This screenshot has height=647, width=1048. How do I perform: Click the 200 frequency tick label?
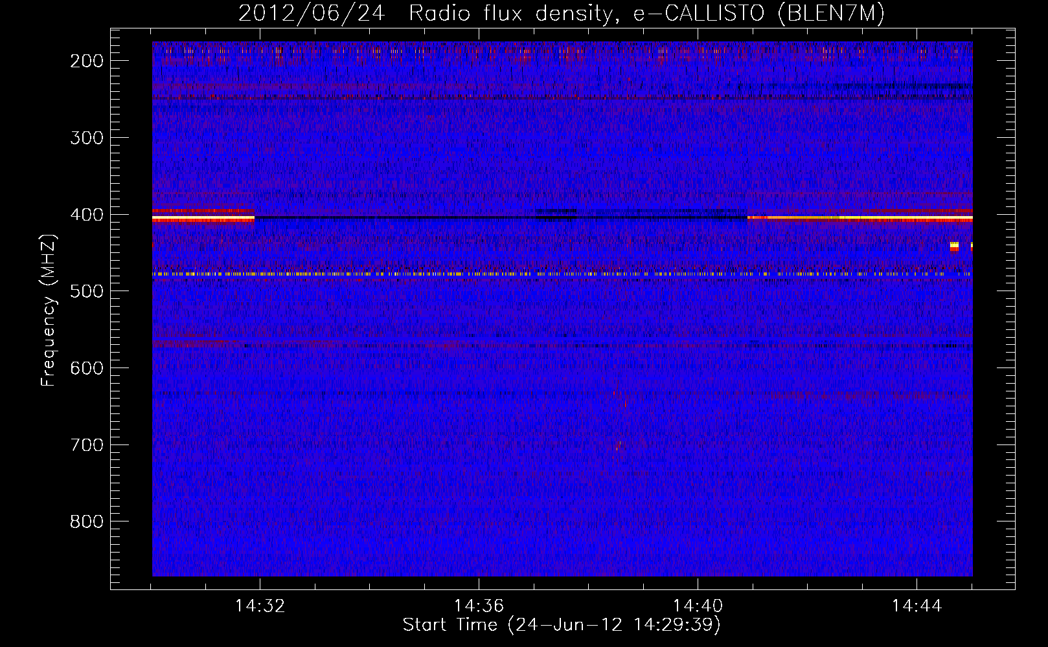87,61
